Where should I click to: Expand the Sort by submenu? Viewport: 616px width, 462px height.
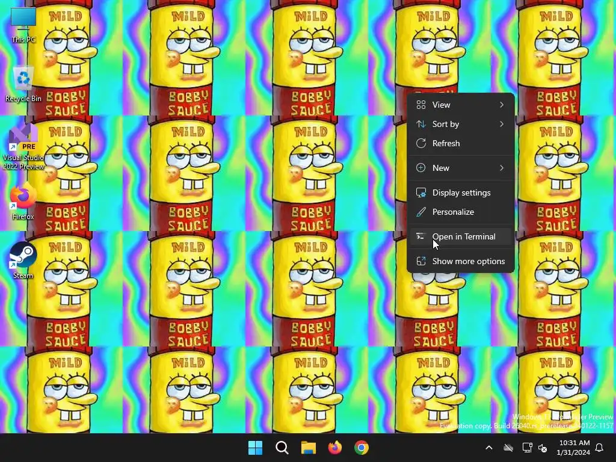460,124
